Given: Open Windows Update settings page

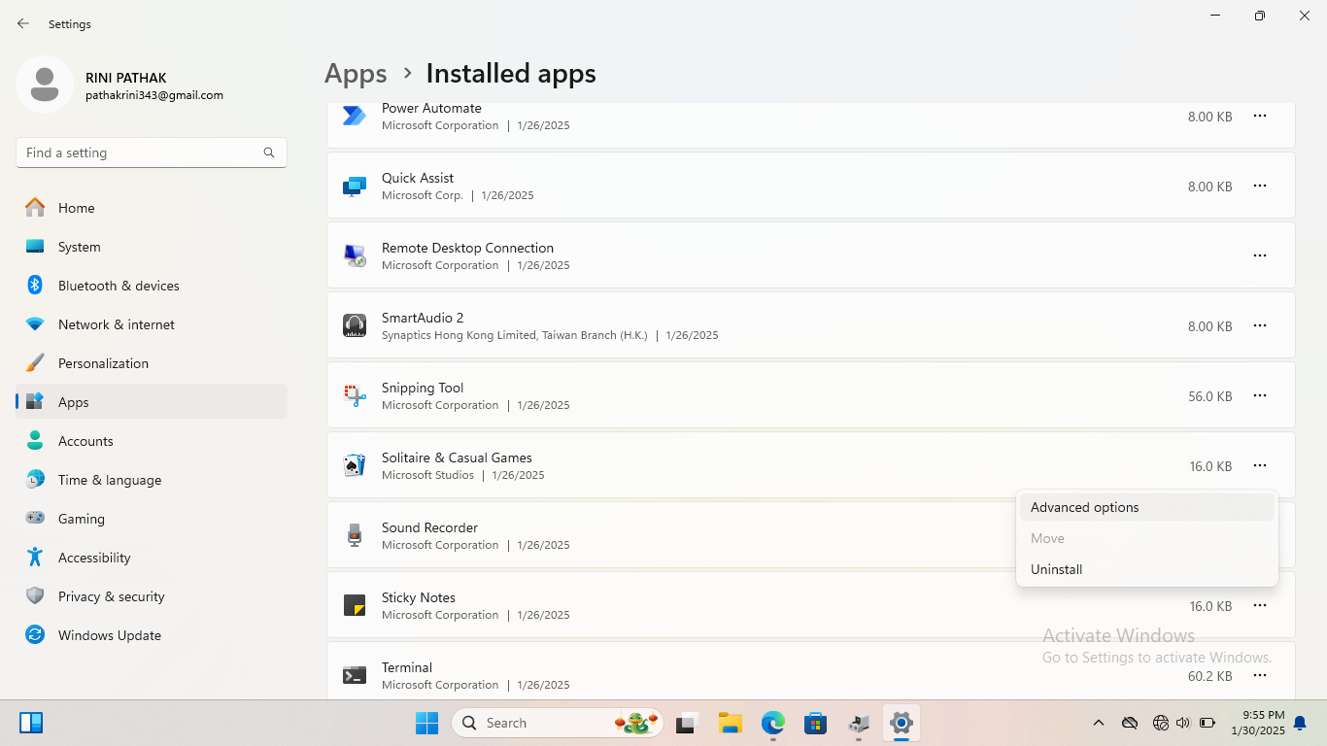Looking at the screenshot, I should click(x=110, y=635).
